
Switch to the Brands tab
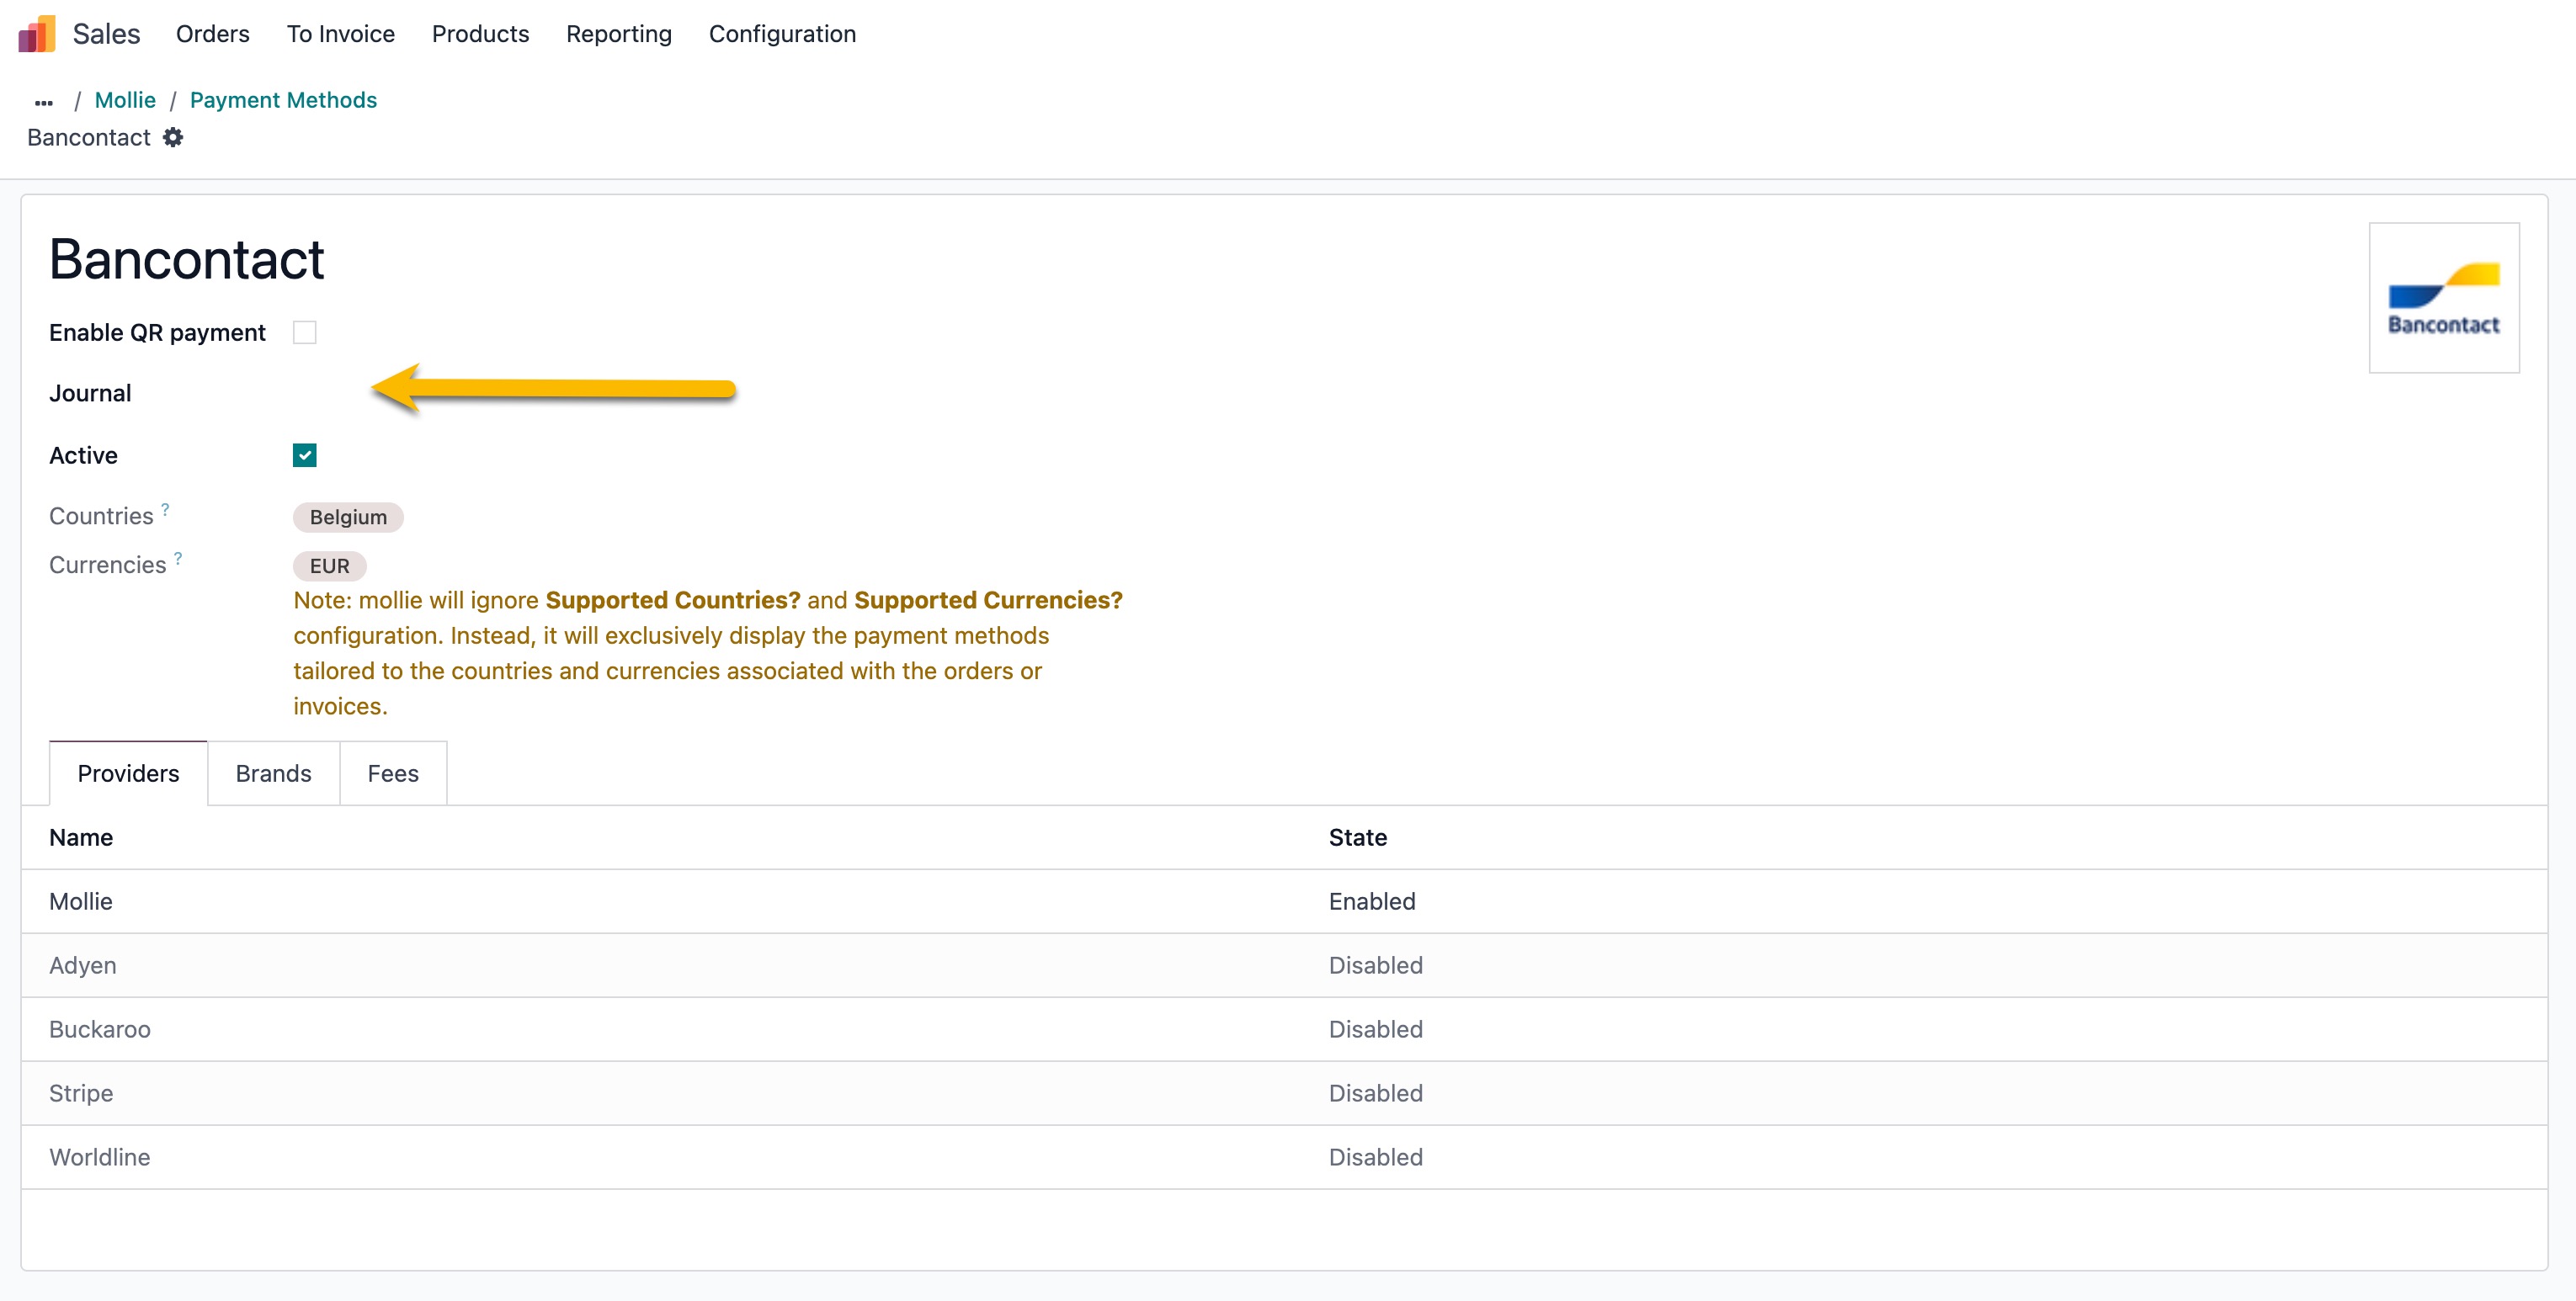pos(273,773)
